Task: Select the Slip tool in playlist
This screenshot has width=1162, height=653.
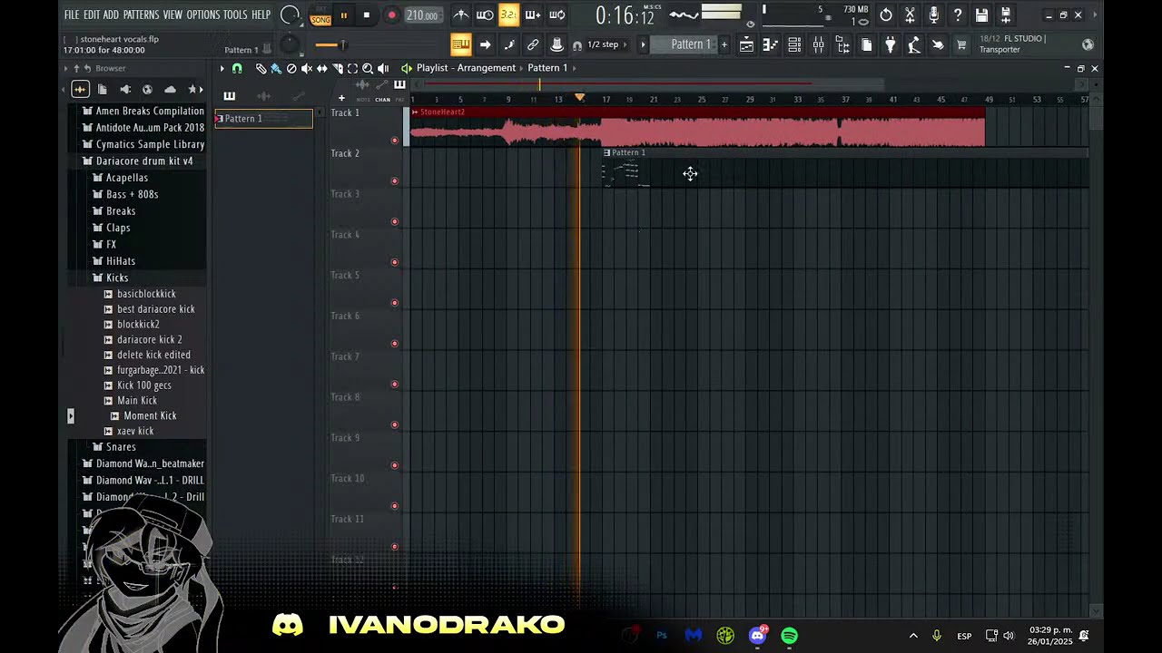Action: click(322, 68)
